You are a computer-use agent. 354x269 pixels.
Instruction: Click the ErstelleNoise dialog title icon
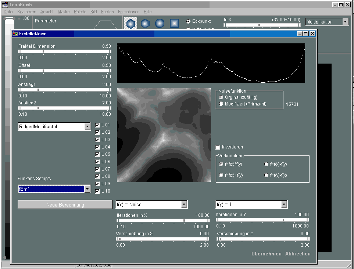pyautogui.click(x=15, y=34)
